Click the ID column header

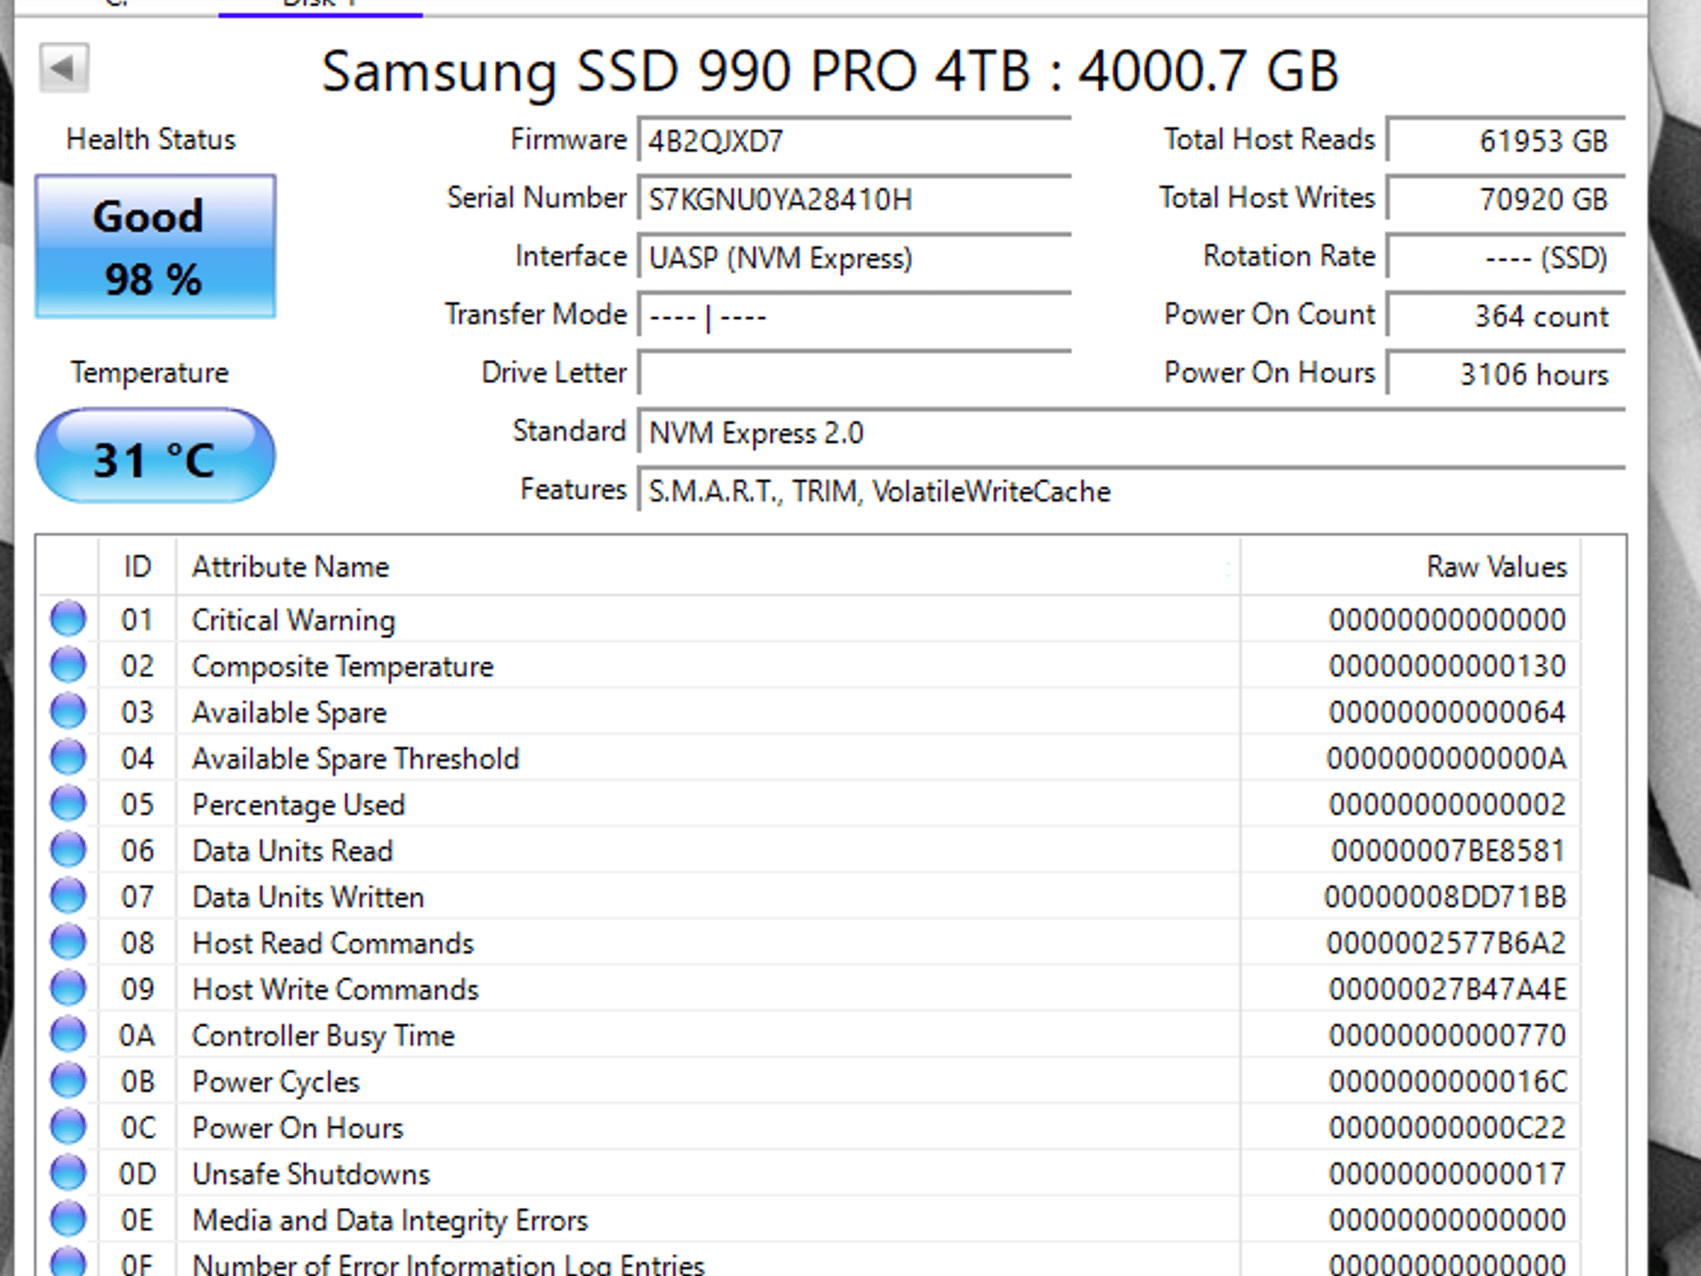pyautogui.click(x=137, y=567)
